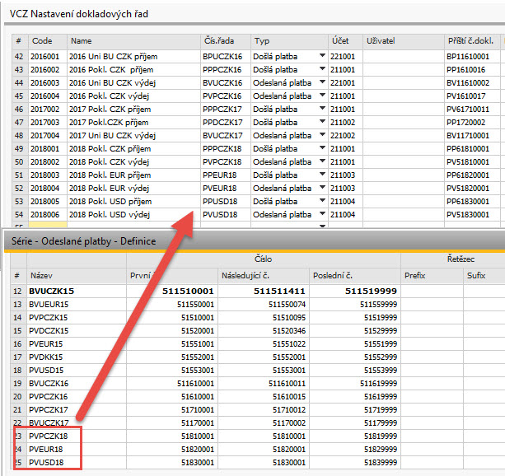Click the Code column header

click(48, 41)
